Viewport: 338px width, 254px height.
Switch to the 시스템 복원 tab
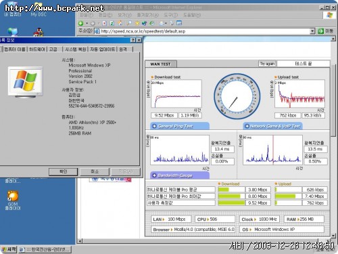pyautogui.click(x=76, y=49)
